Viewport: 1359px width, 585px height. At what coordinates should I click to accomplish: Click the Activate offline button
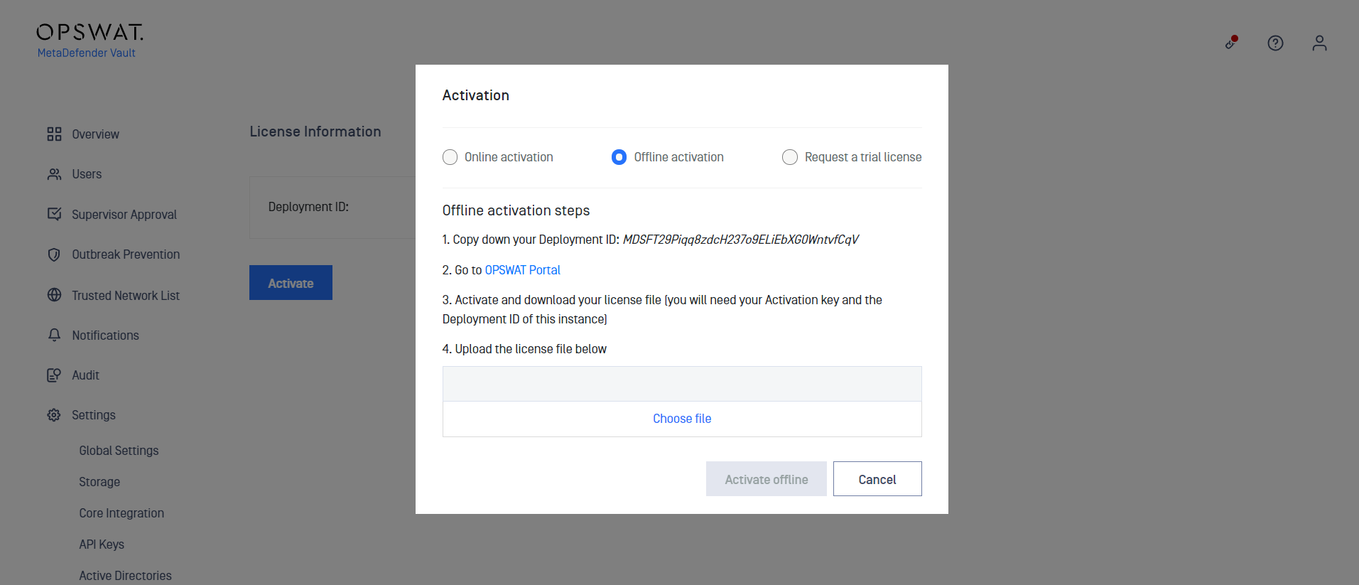[x=767, y=479]
